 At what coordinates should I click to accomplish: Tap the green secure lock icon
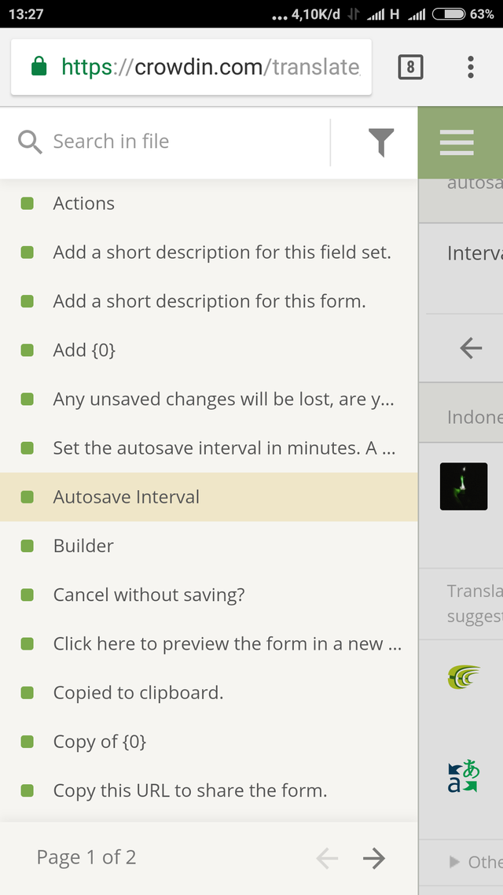39,68
